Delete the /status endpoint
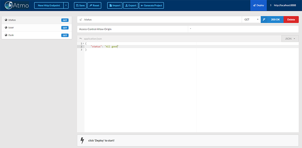 click(x=291, y=19)
